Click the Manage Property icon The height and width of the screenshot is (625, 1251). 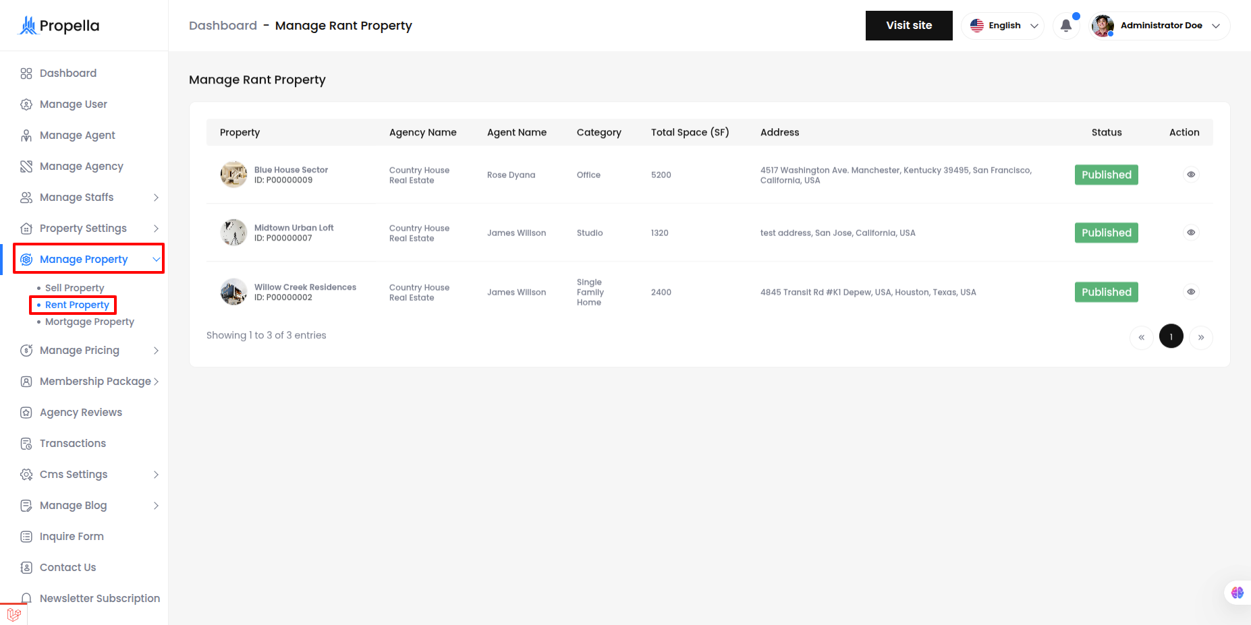tap(26, 260)
